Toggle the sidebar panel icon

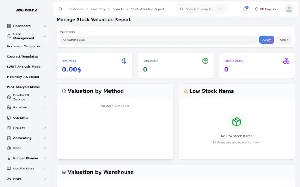point(60,9)
